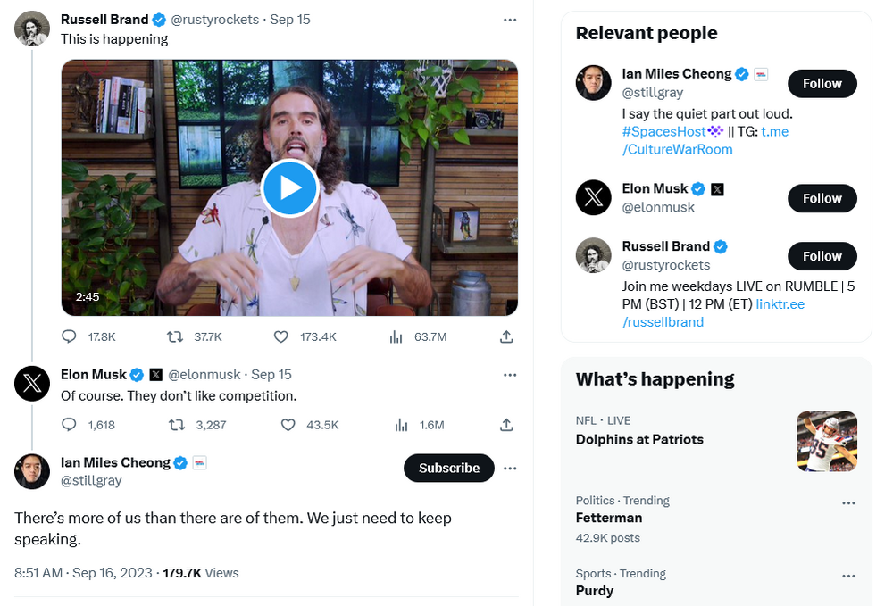Share Russell Brand's tweet
This screenshot has height=606, width=893.
point(506,336)
